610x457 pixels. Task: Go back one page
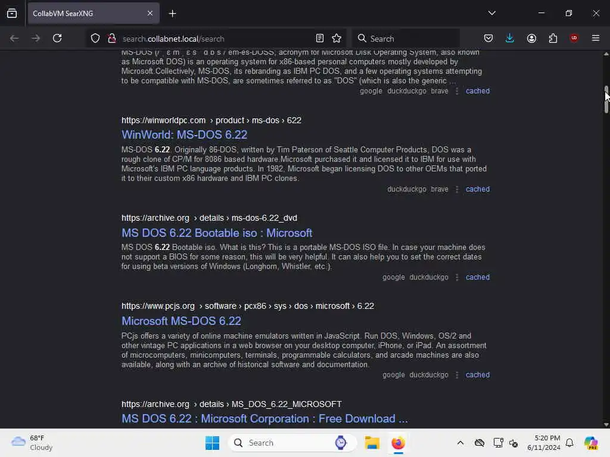pos(14,39)
